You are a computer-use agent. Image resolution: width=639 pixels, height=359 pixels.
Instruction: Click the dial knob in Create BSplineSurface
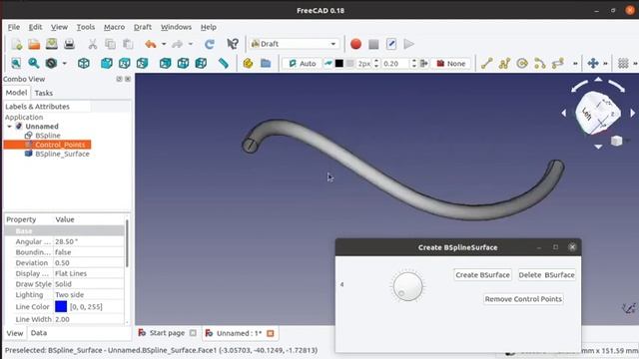point(407,286)
